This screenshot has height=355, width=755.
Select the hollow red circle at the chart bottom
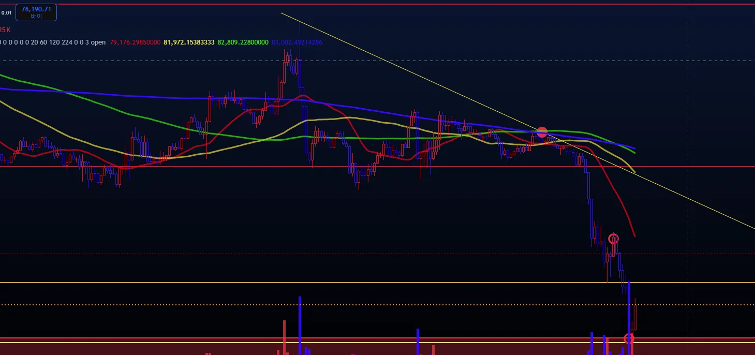coord(629,339)
